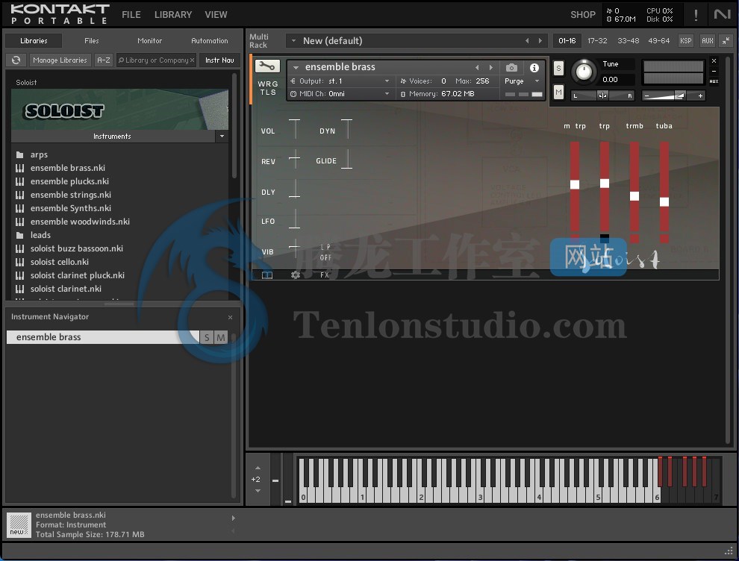Open instrument settings gear icon

point(296,275)
